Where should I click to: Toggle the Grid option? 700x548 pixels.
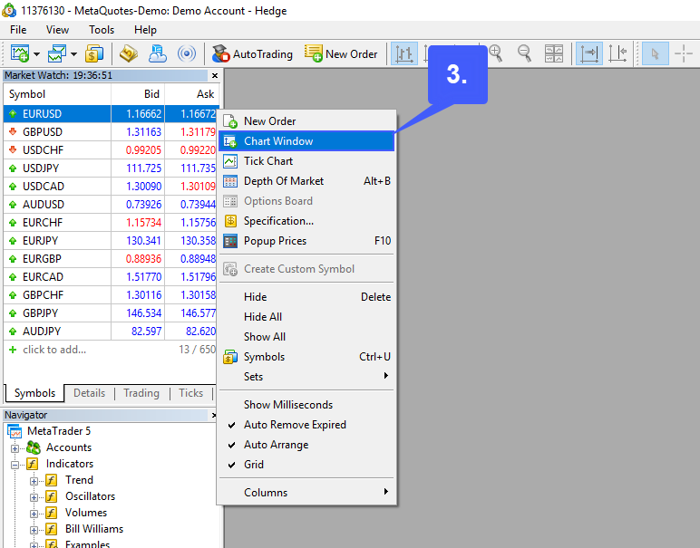coord(306,465)
